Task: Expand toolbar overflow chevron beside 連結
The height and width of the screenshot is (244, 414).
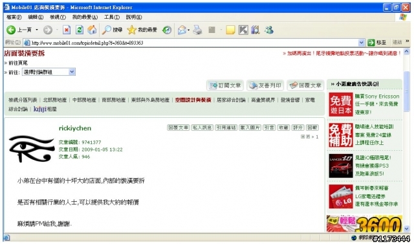Action: pyautogui.click(x=407, y=41)
